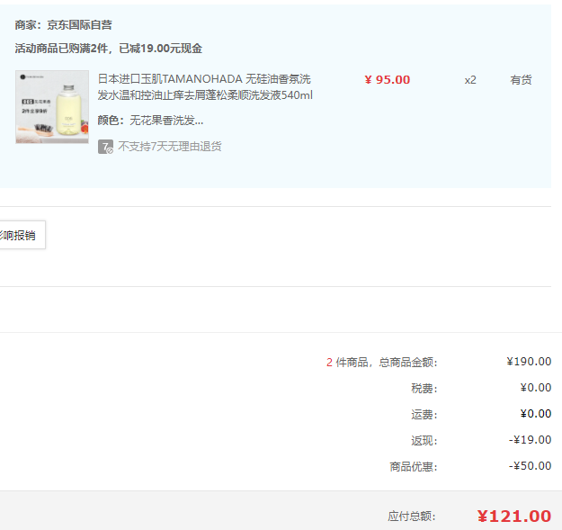The width and height of the screenshot is (562, 530).
Task: Click the x2 quantity text
Action: tap(470, 80)
